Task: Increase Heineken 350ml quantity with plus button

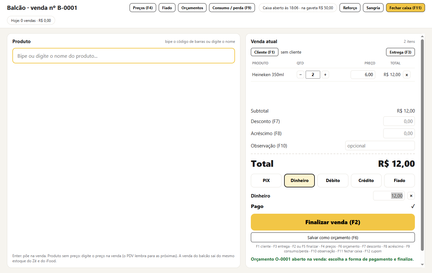Action: [x=325, y=75]
